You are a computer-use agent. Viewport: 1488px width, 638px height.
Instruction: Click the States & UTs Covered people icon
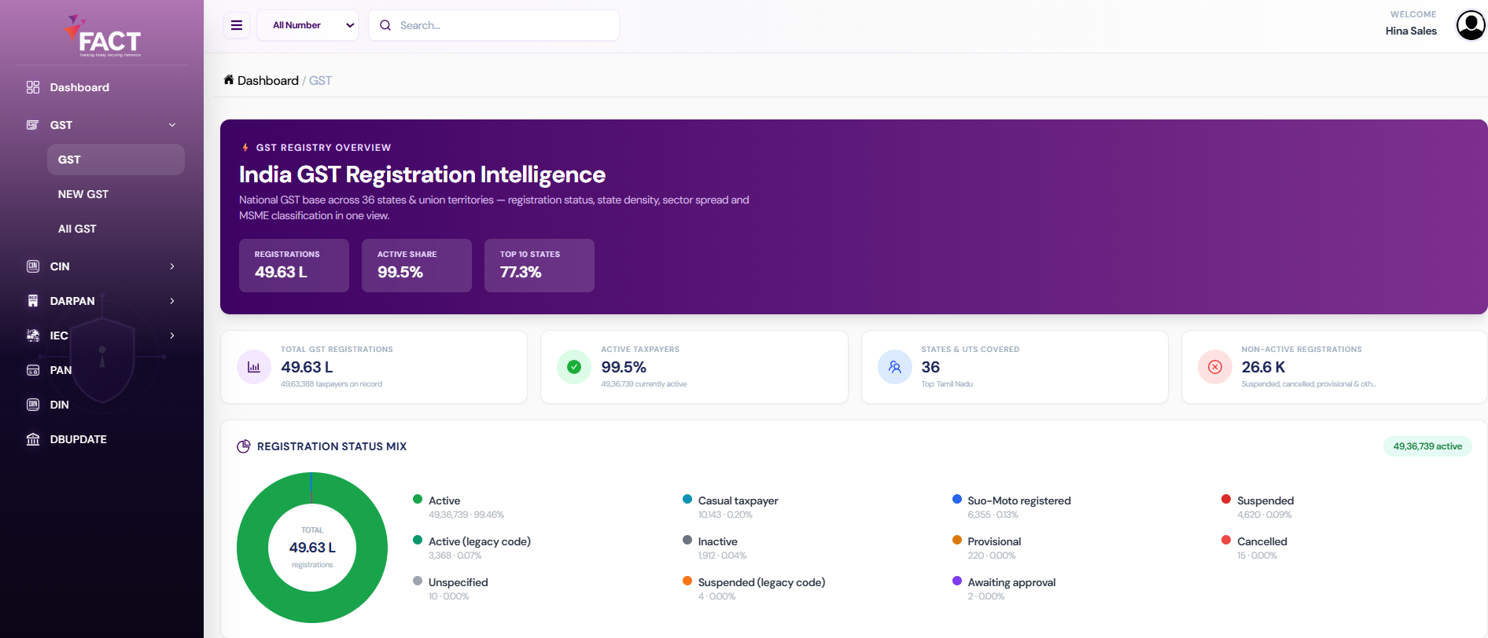tap(895, 367)
